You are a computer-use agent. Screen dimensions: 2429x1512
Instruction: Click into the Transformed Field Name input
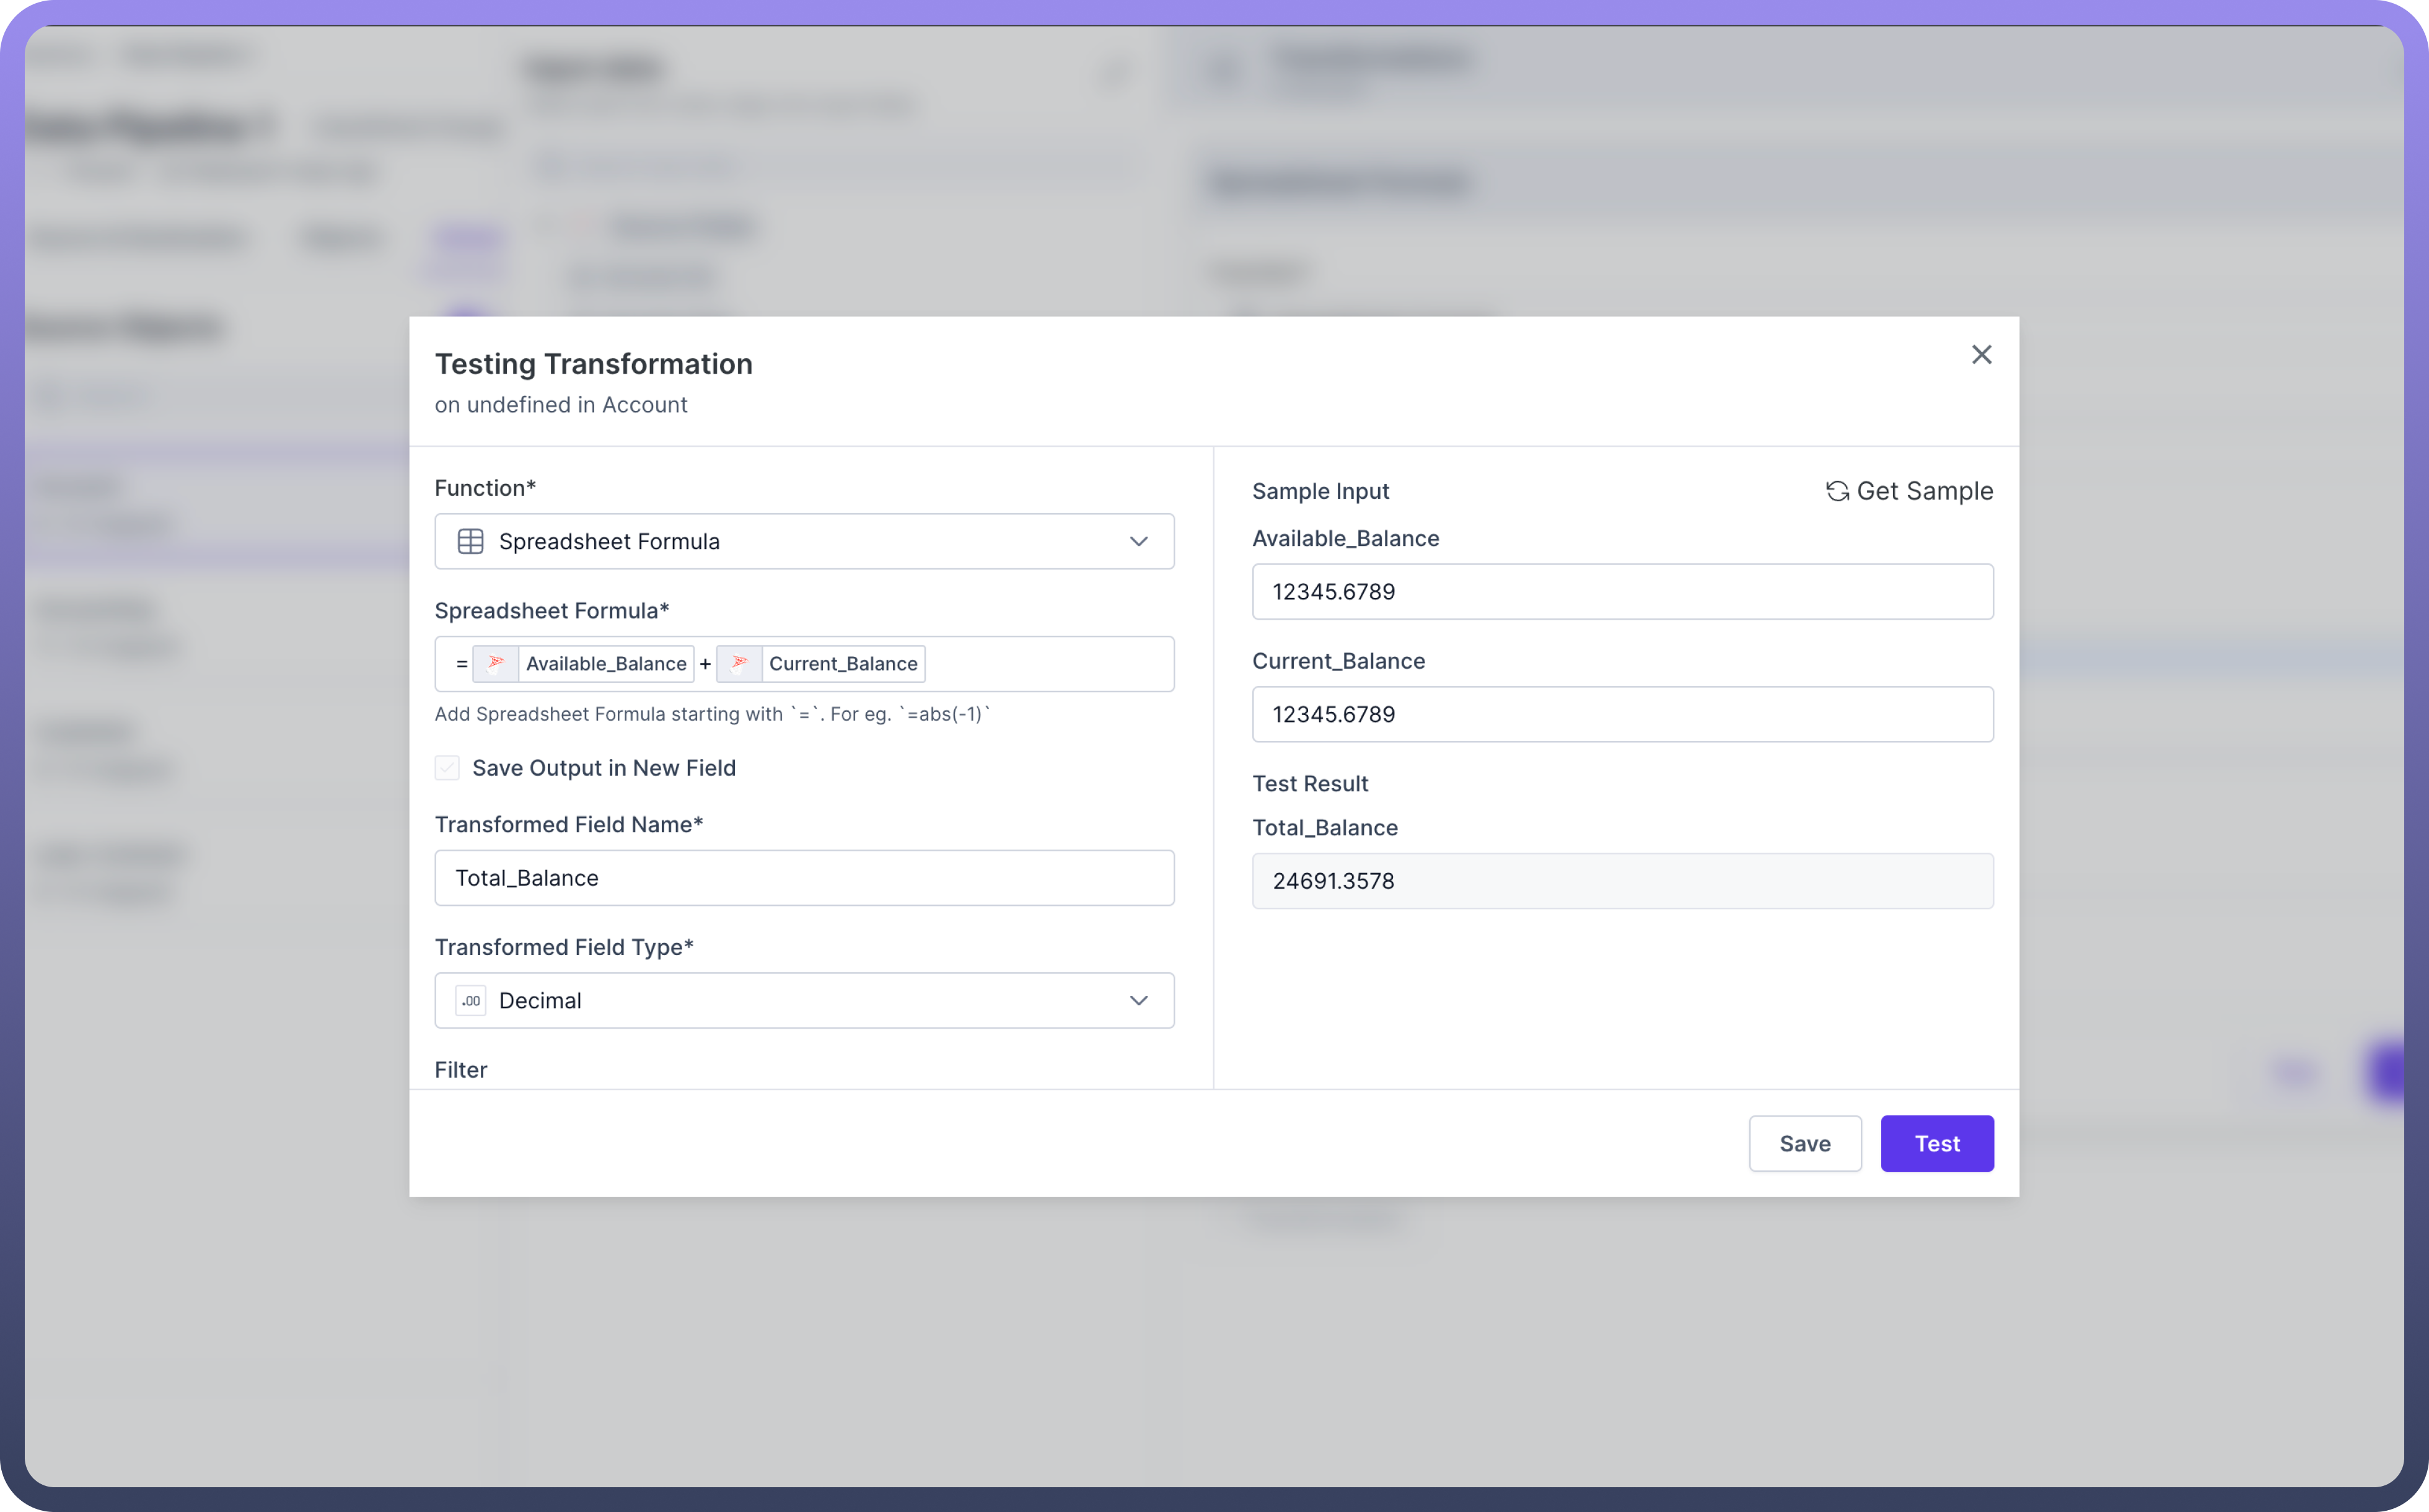pos(804,878)
